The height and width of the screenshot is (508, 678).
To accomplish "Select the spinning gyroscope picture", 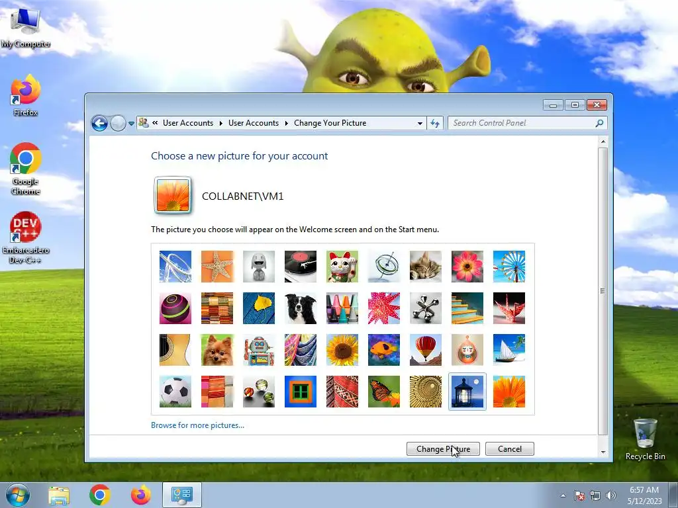I will click(384, 267).
